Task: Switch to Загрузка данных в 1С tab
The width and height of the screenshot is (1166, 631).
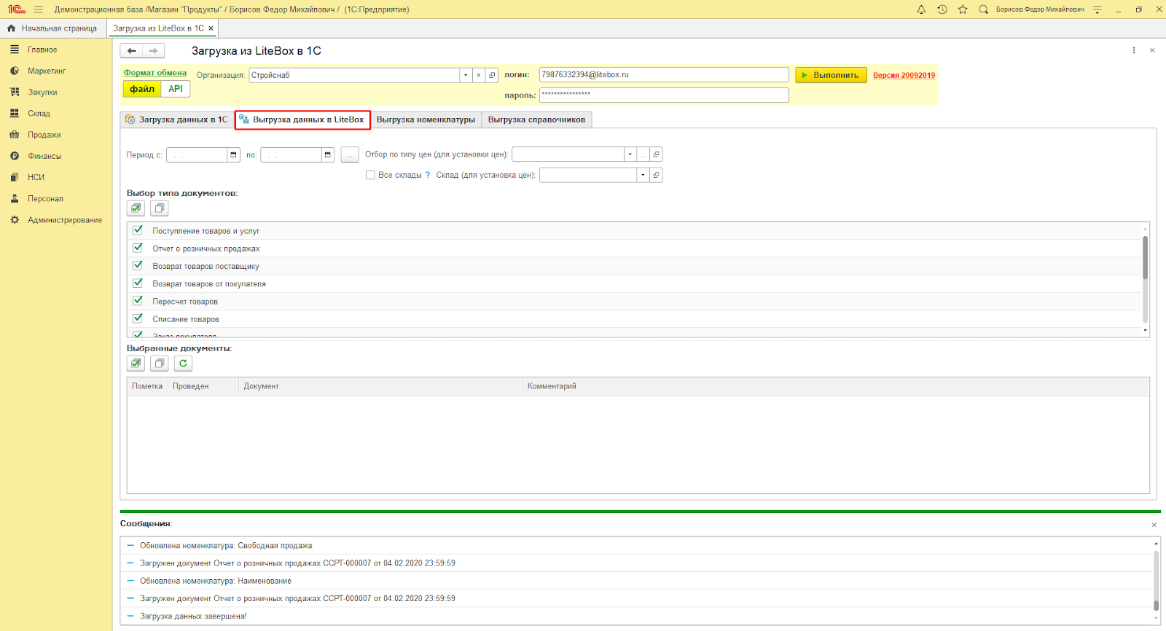Action: point(177,119)
